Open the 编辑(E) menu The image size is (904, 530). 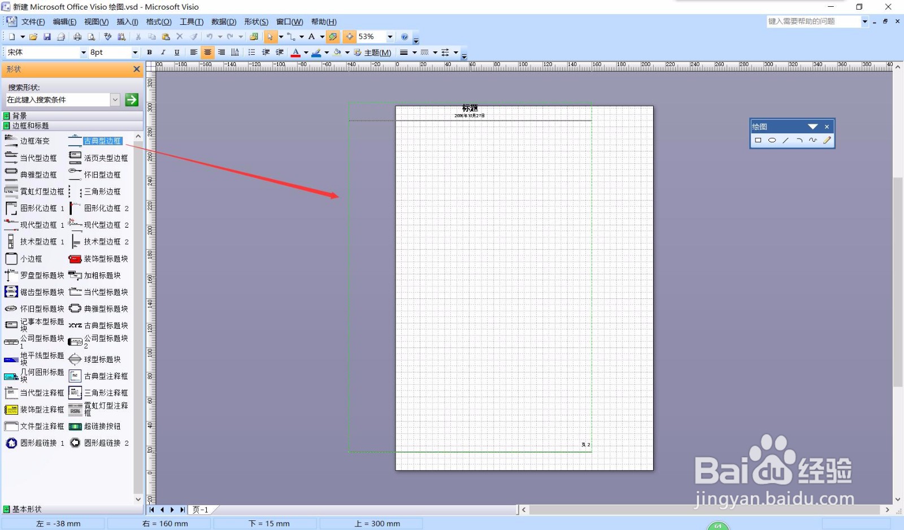tap(64, 22)
